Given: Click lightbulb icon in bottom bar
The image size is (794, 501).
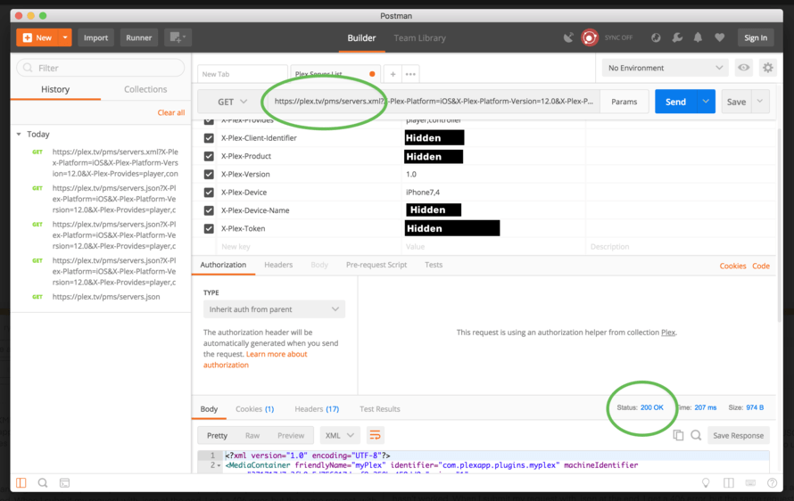Looking at the screenshot, I should tap(706, 483).
